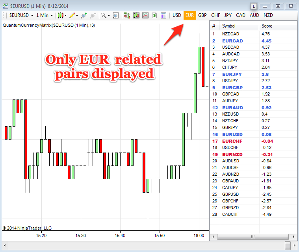Click the chart scrollbar right arrow
This screenshot has height=252, width=299.
(x=294, y=245)
